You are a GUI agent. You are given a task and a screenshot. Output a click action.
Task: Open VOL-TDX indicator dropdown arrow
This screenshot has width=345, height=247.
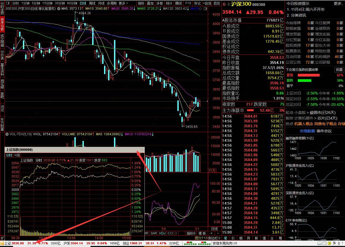click(7, 134)
